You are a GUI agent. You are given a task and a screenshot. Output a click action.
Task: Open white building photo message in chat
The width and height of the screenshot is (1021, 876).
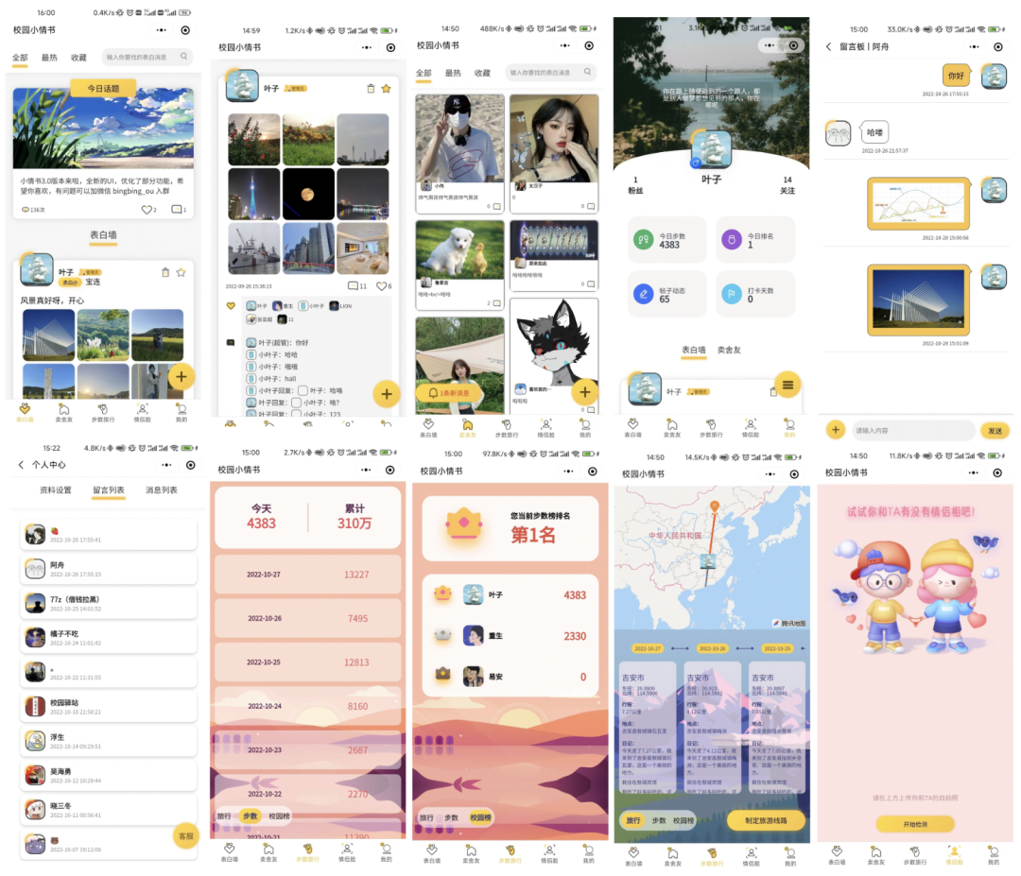pos(919,300)
